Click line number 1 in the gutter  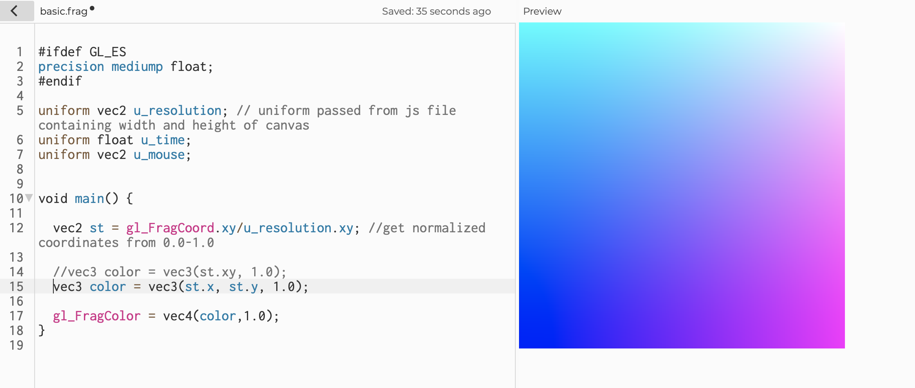pyautogui.click(x=20, y=52)
